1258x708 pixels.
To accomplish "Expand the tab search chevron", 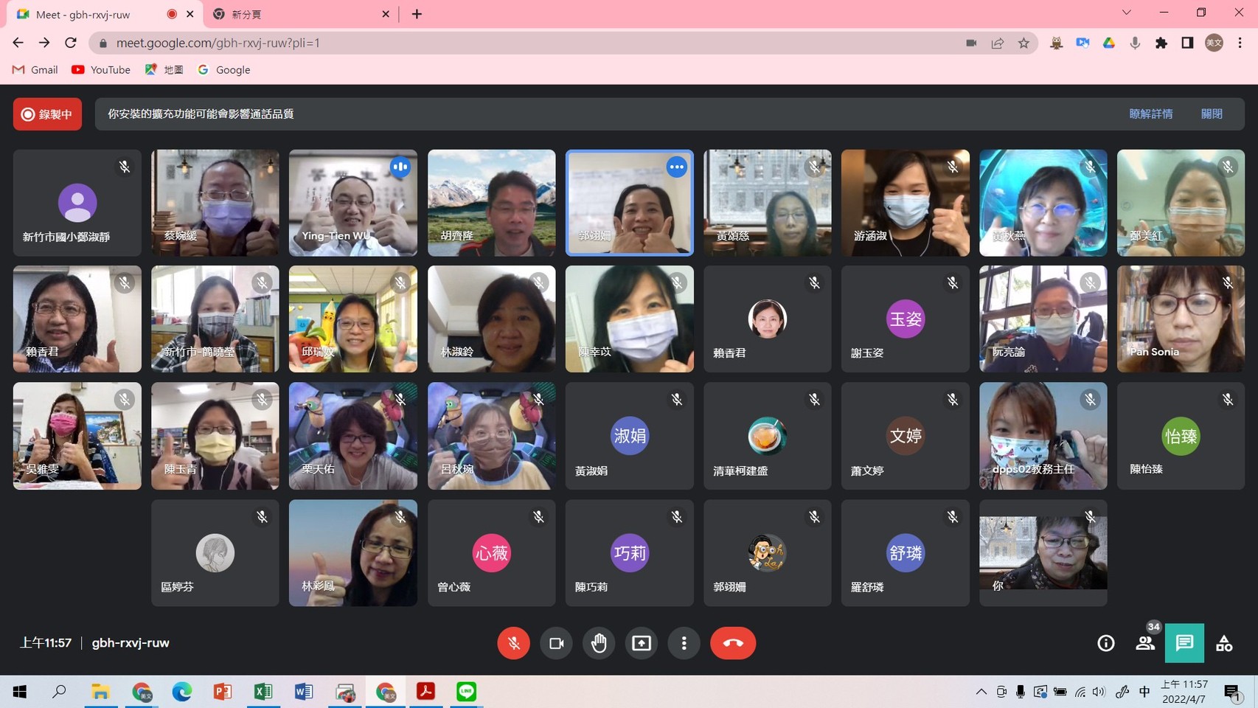I will pyautogui.click(x=1126, y=13).
